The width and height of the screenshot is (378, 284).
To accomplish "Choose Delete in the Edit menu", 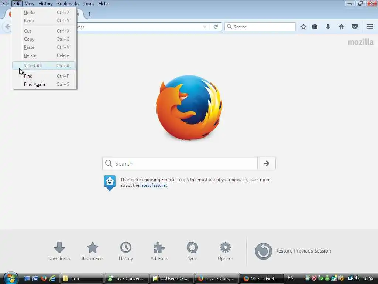I will point(44,55).
